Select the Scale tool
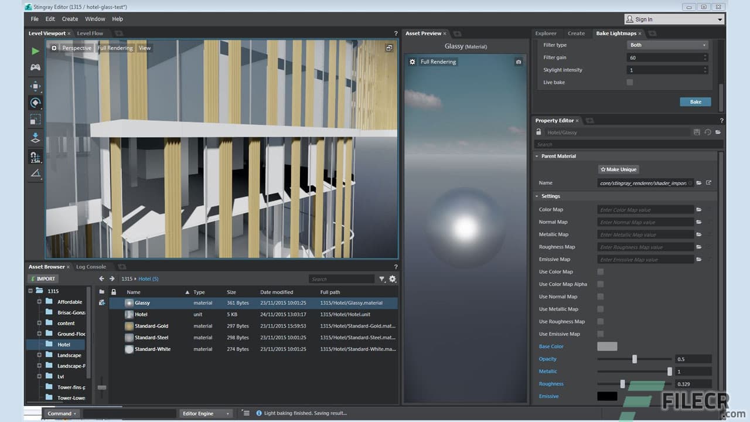750x422 pixels. point(35,120)
